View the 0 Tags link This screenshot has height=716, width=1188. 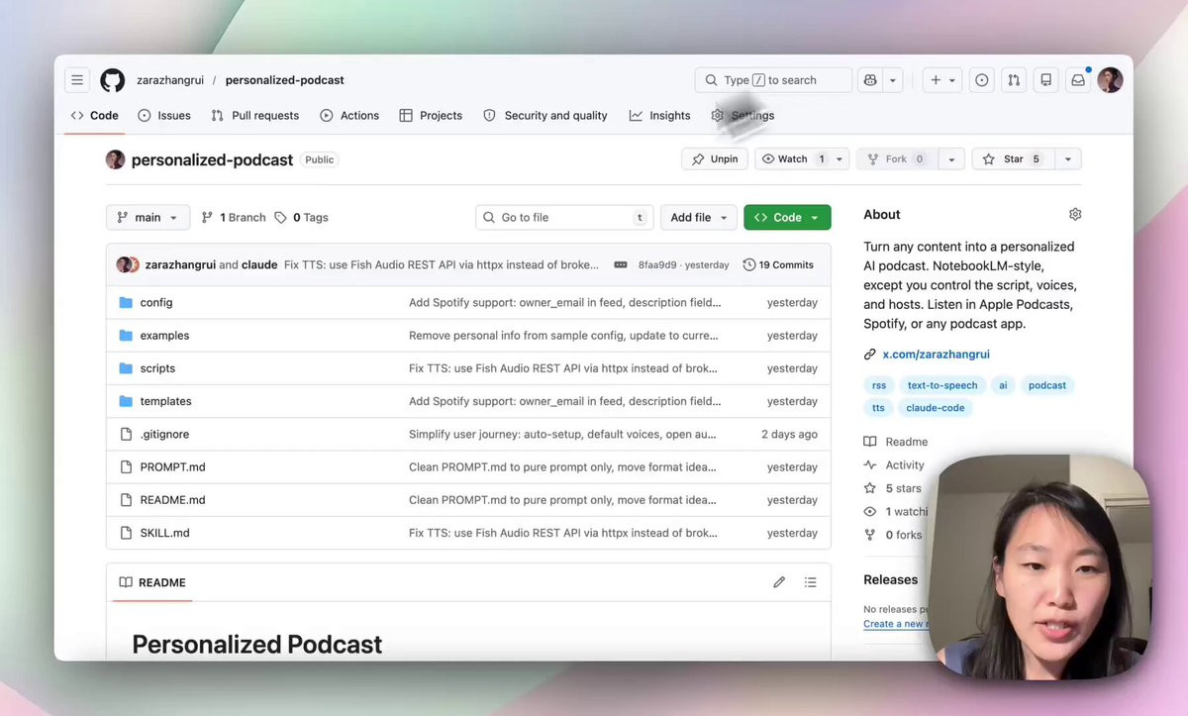[x=301, y=218]
